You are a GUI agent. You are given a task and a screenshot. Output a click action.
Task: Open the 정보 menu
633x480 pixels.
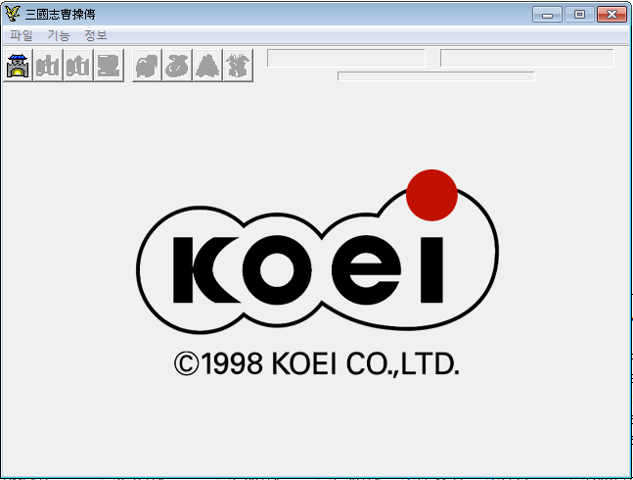pos(96,35)
